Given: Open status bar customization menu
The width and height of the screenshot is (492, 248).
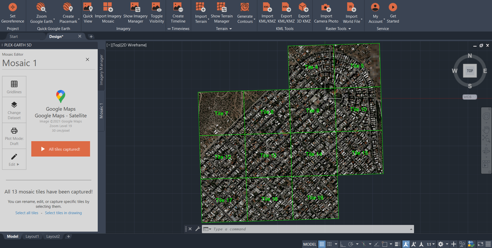Looking at the screenshot, I should click(488, 244).
